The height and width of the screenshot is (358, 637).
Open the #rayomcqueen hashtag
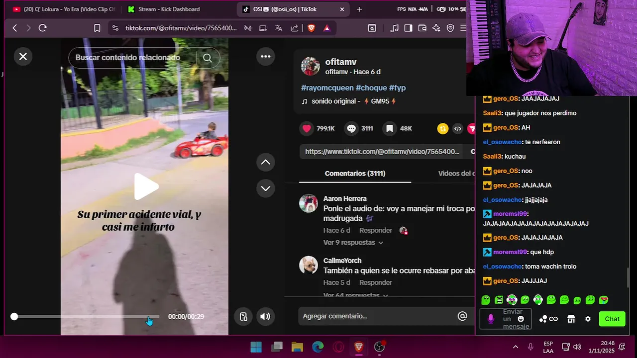point(327,88)
